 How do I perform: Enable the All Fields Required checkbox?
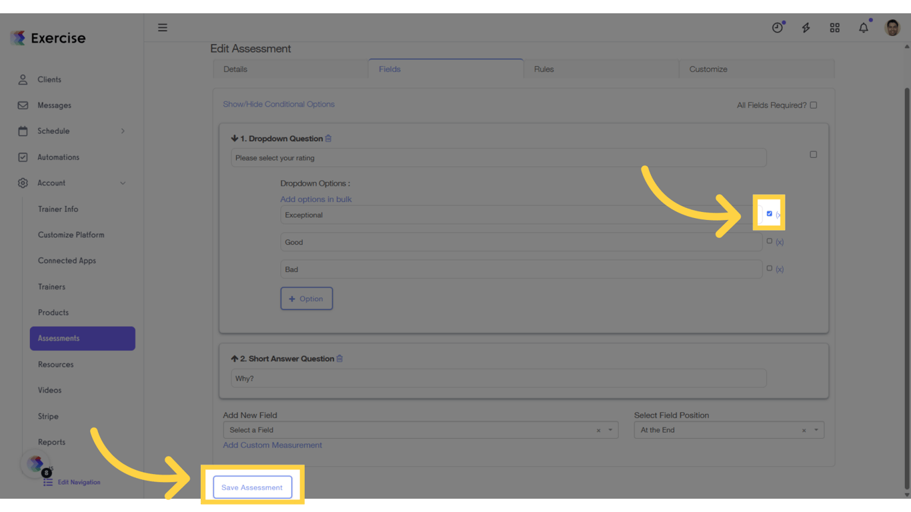pyautogui.click(x=813, y=105)
